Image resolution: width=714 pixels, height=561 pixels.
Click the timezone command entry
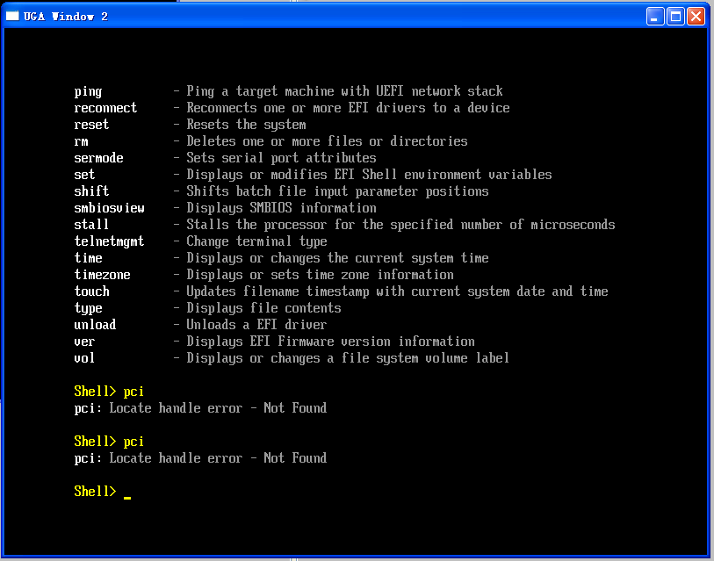(x=103, y=275)
